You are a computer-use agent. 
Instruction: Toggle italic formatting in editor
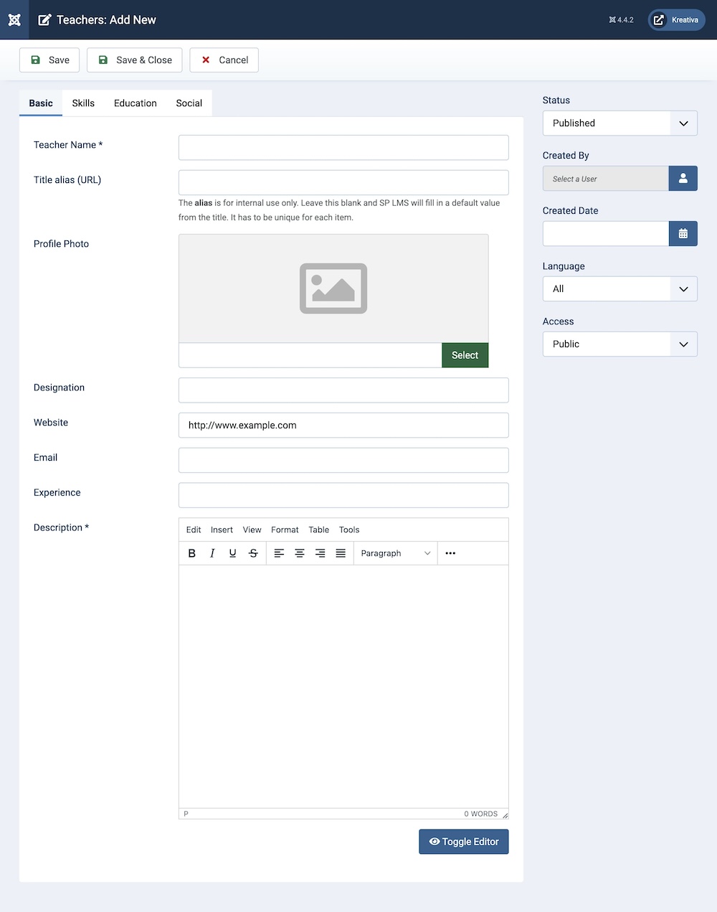coord(212,553)
